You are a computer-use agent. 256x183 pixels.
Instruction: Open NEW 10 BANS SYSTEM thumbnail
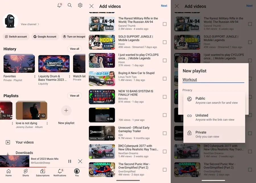[102, 97]
